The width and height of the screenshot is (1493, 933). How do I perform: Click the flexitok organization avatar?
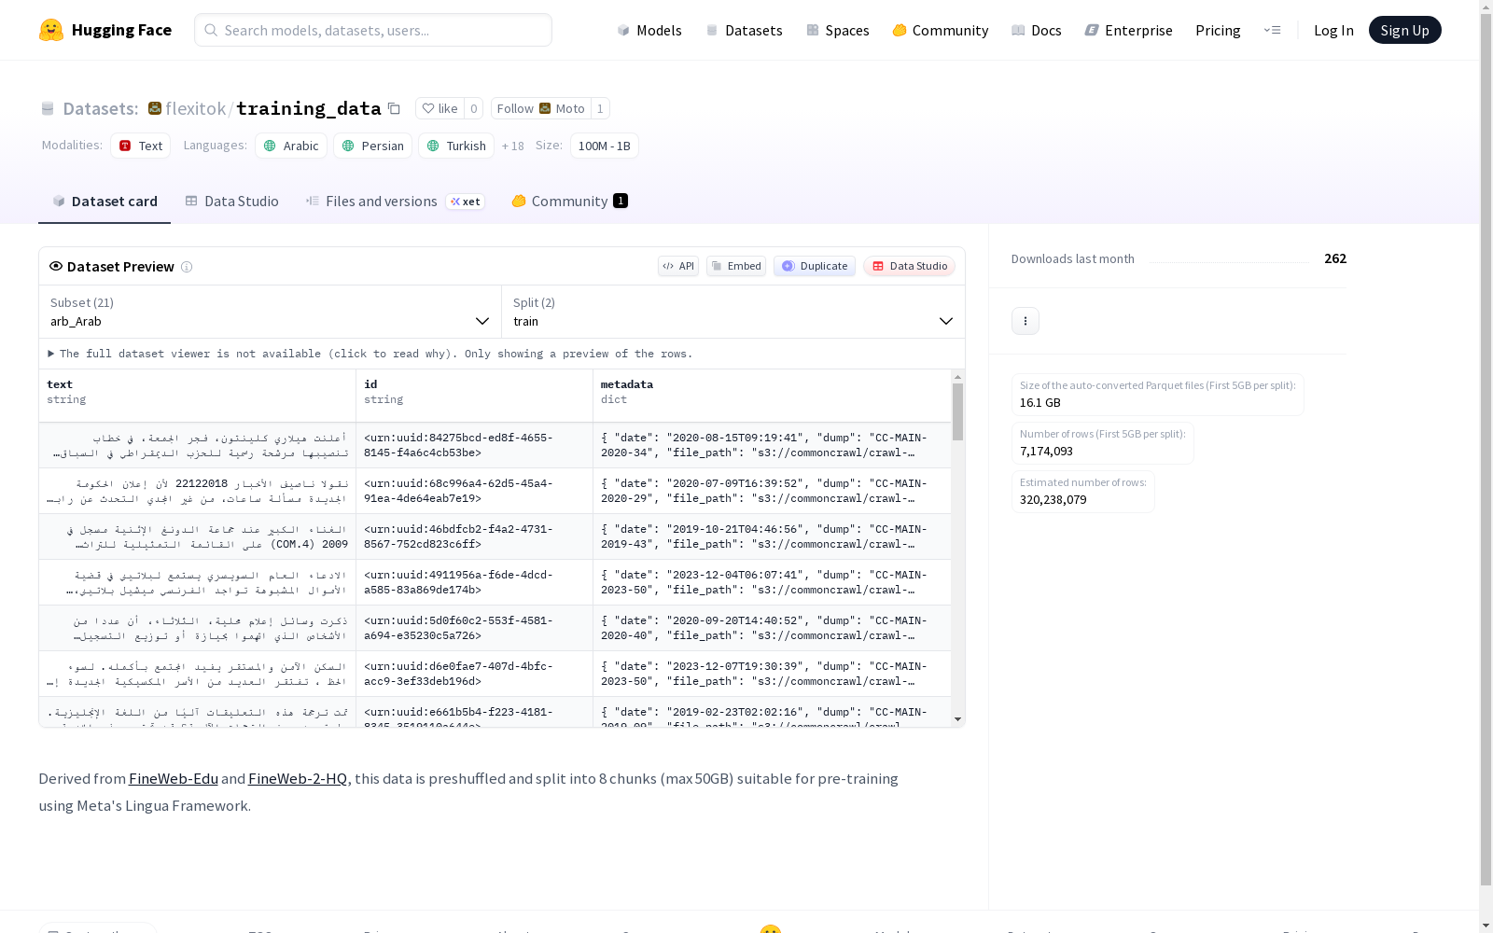(155, 108)
